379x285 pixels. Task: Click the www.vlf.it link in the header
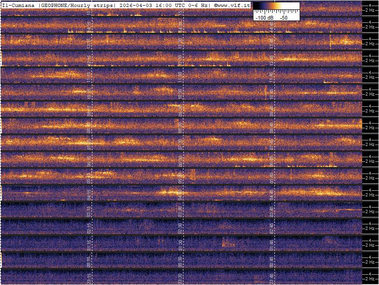click(x=233, y=5)
